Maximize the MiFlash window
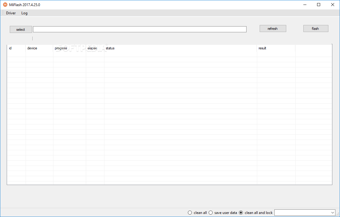The width and height of the screenshot is (340, 217). [319, 5]
